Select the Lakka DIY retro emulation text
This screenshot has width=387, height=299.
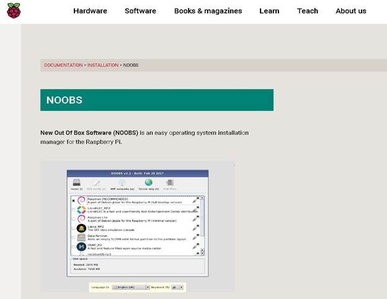point(111,230)
